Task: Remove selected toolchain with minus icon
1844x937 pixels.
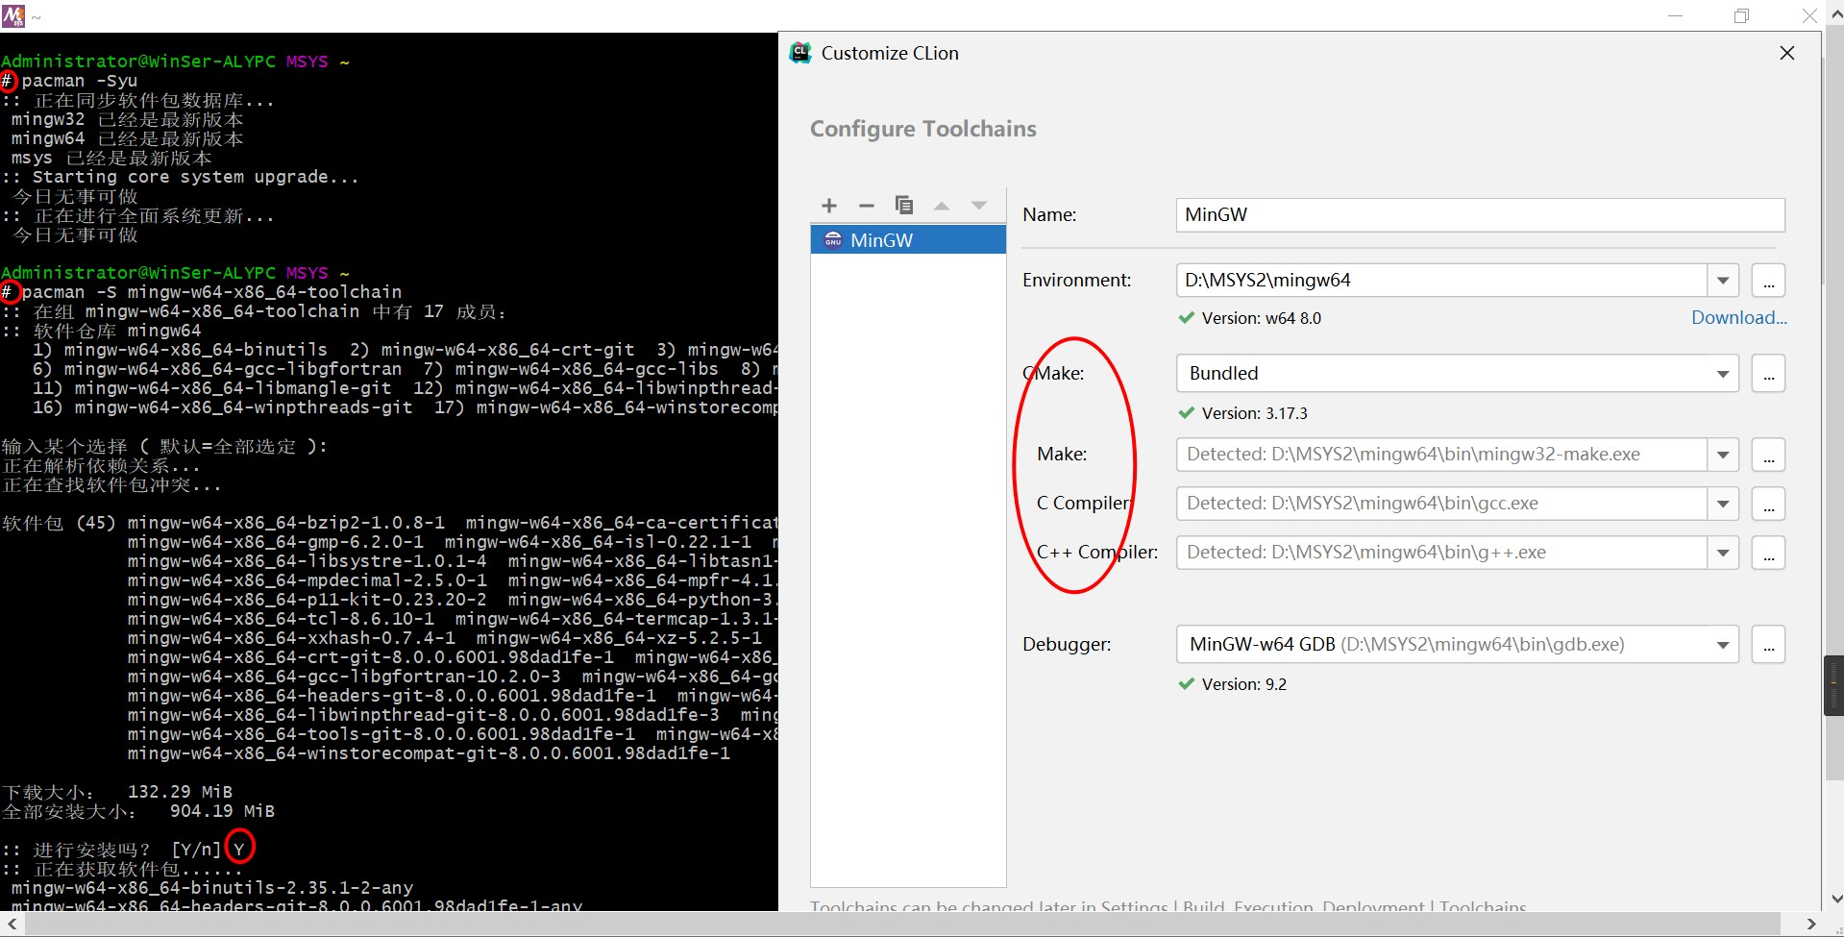Action: [867, 205]
